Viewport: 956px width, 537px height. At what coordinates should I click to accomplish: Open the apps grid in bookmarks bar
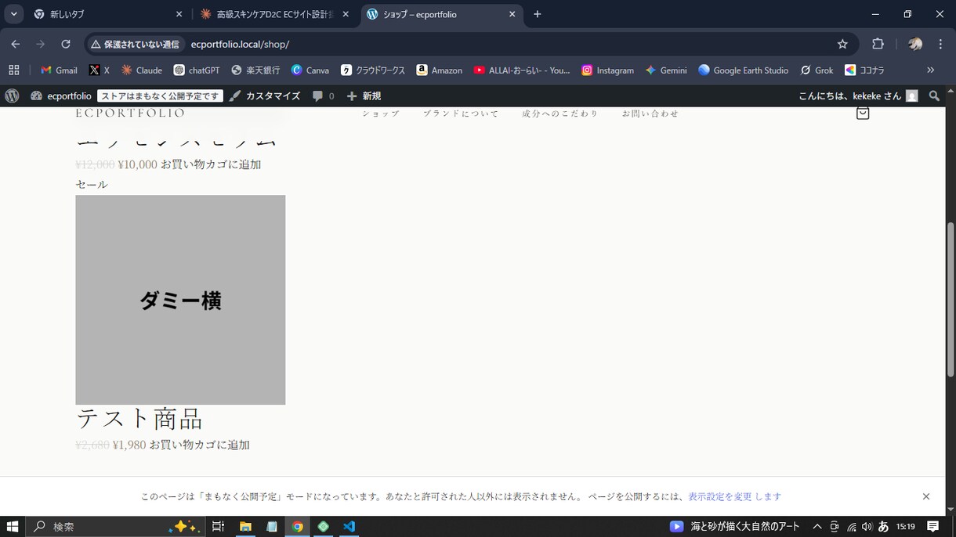[14, 70]
